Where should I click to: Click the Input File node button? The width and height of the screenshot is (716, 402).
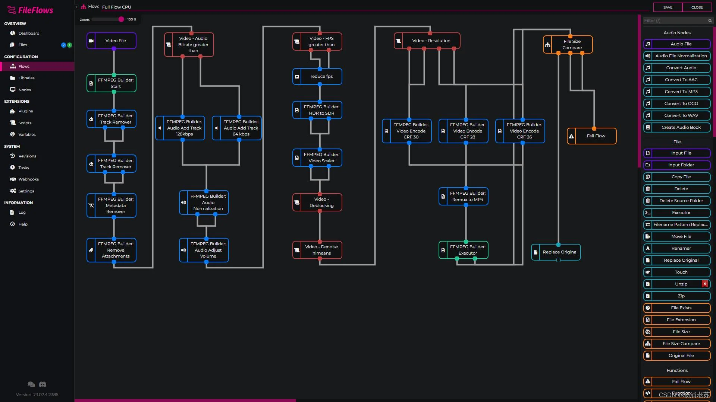(681, 153)
